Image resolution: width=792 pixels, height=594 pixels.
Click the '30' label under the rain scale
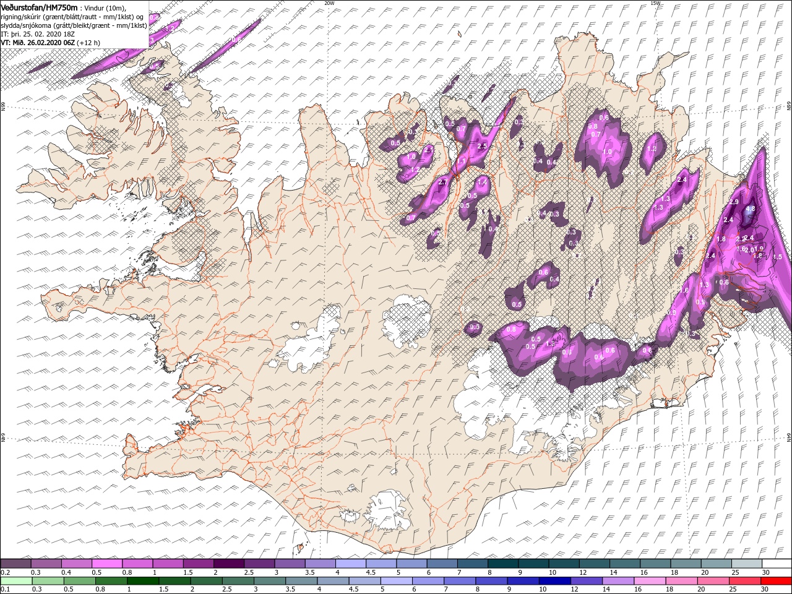(764, 589)
